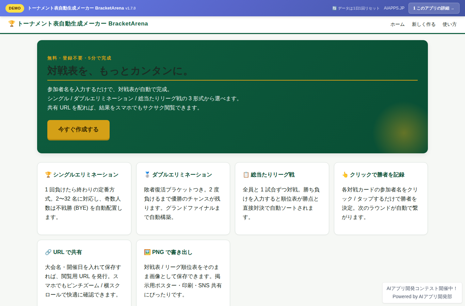This screenshot has width=465, height=306.
Task: Click description starting 1 回負けたら終わりの定番方式
Action: coord(84,203)
